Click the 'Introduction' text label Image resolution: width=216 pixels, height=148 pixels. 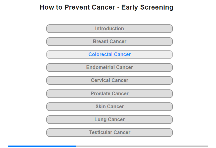tap(110, 28)
